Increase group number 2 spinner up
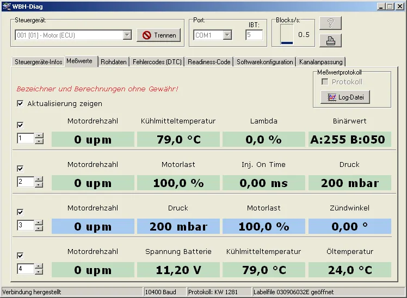This screenshot has width=407, height=298. (x=39, y=179)
